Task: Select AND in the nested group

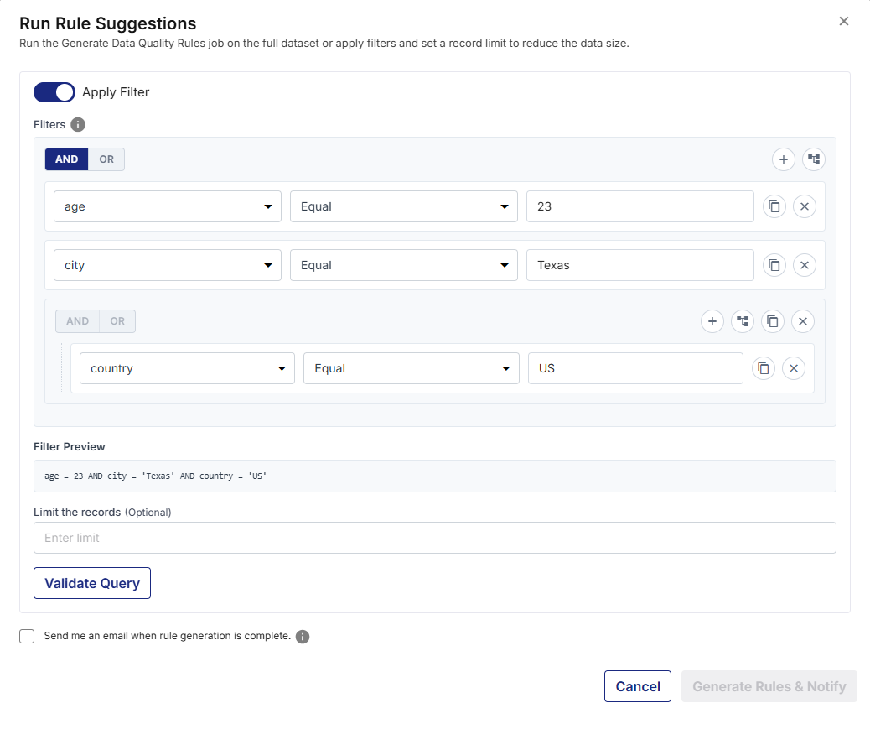Action: [x=78, y=321]
